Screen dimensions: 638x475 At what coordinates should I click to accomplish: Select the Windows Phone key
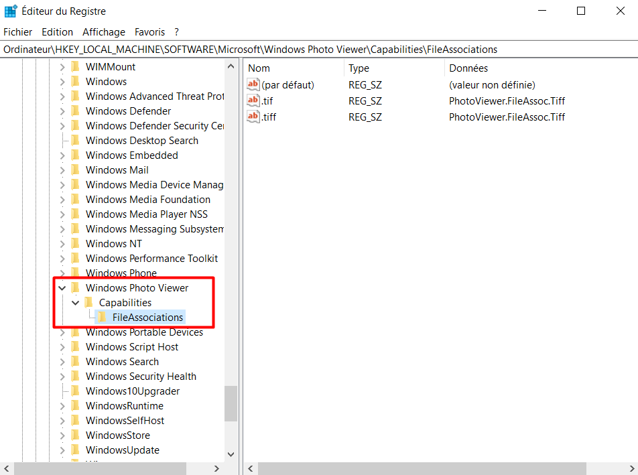click(121, 273)
